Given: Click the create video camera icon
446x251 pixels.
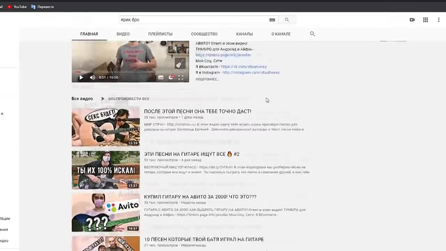Looking at the screenshot, I should (412, 20).
